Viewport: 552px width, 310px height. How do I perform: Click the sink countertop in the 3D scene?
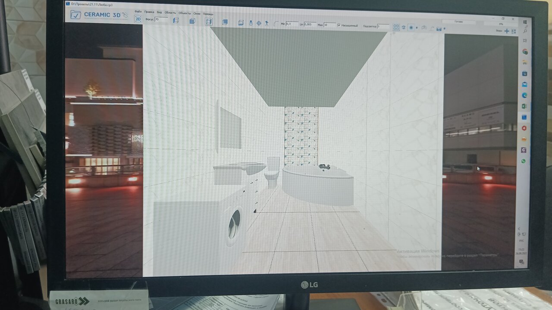coord(240,168)
